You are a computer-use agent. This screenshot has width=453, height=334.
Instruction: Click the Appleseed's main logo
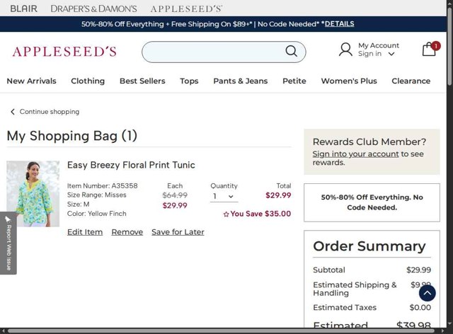pos(64,52)
